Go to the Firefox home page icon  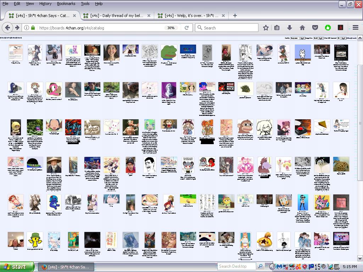pyautogui.click(x=302, y=28)
